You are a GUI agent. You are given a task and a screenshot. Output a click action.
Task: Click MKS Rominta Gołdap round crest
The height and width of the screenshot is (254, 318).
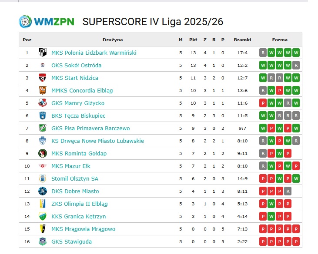pos(43,153)
